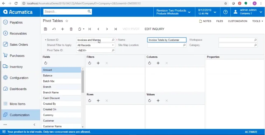The width and height of the screenshot is (265, 135).
Task: Go to the first record icon
Action: coord(90,29)
